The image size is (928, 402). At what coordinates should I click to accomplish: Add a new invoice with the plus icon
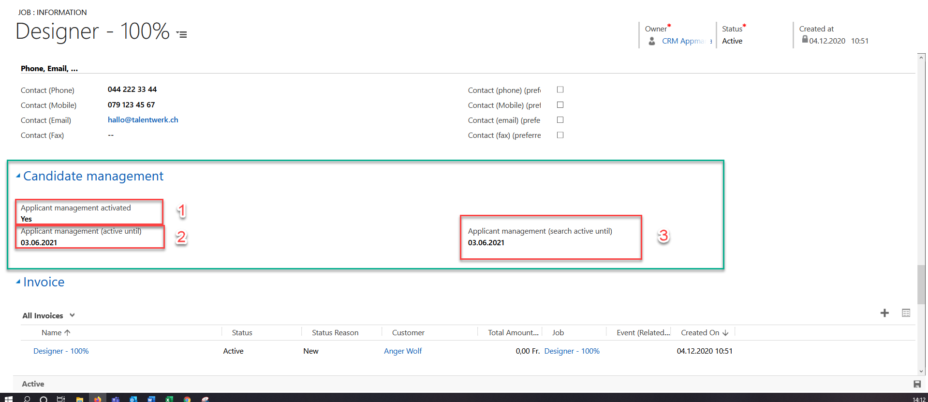click(884, 313)
